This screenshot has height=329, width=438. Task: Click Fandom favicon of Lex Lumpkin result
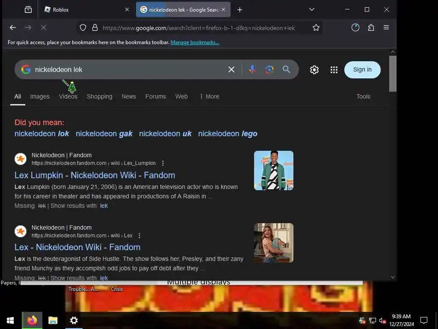pyautogui.click(x=21, y=159)
